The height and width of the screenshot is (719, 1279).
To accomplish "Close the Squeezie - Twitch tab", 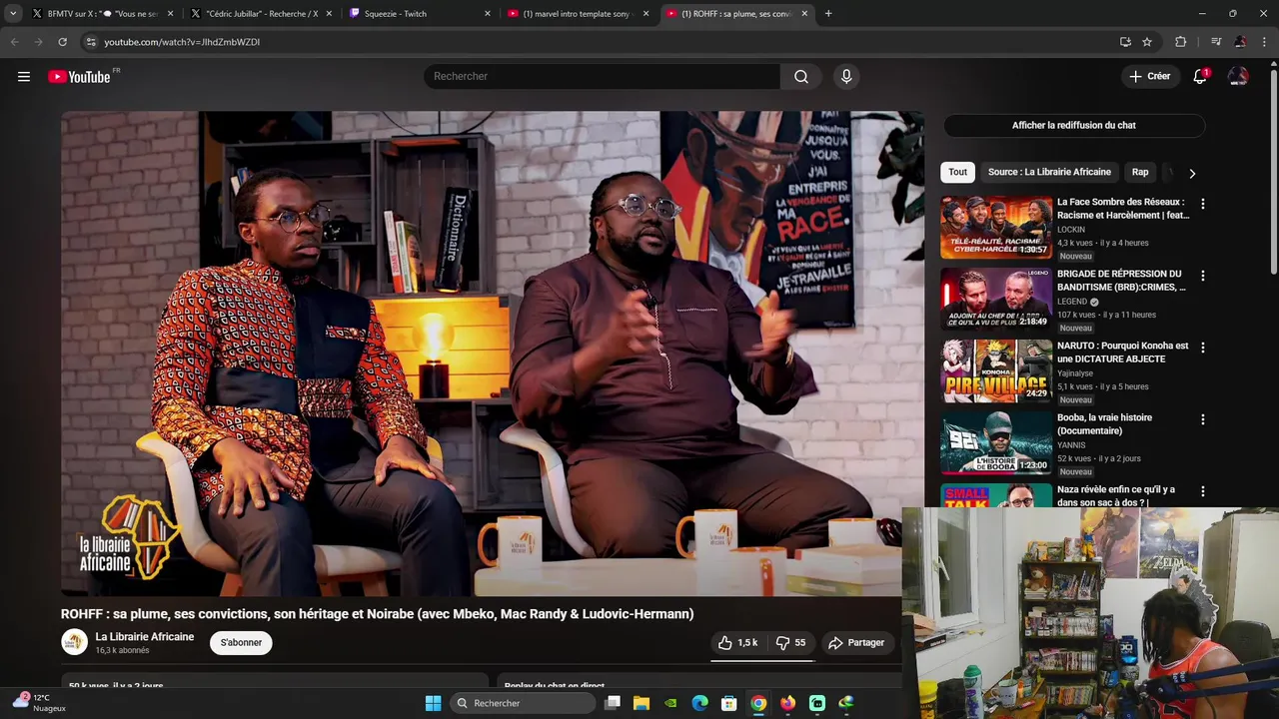I will (x=488, y=14).
